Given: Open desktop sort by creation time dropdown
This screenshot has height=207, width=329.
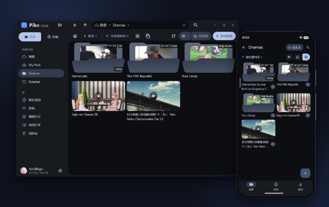Looking at the screenshot, I should [117, 36].
